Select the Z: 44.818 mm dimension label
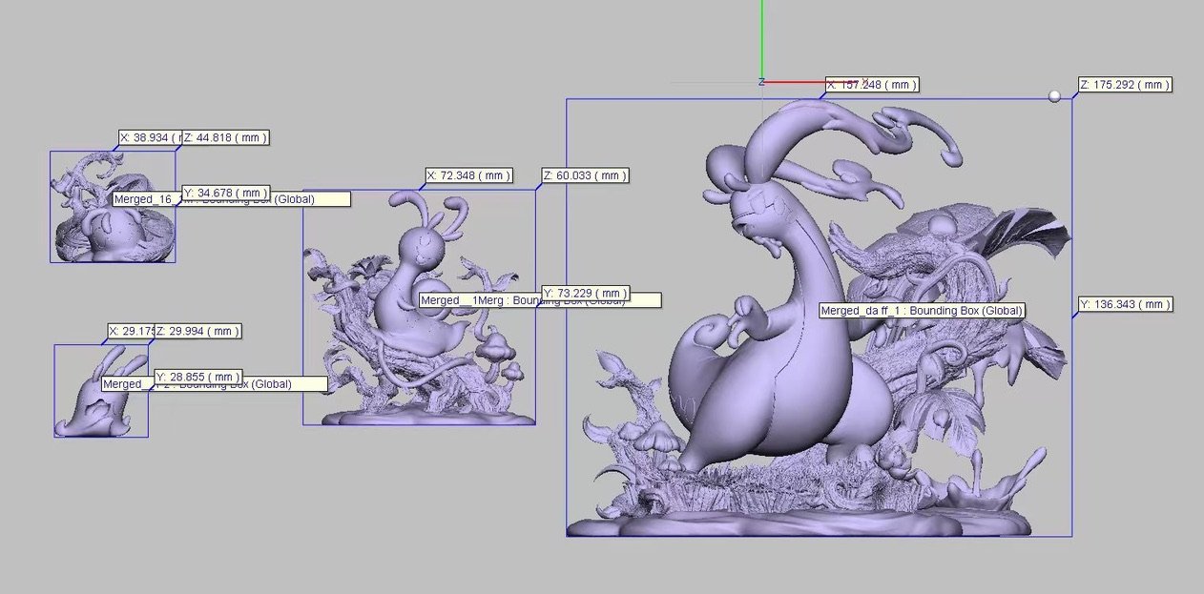The width and height of the screenshot is (1204, 594). coord(224,138)
